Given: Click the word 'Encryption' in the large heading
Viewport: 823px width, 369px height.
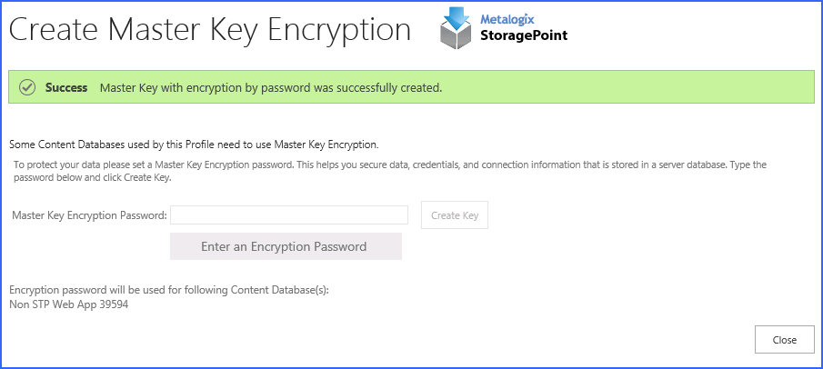Looking at the screenshot, I should point(340,29).
